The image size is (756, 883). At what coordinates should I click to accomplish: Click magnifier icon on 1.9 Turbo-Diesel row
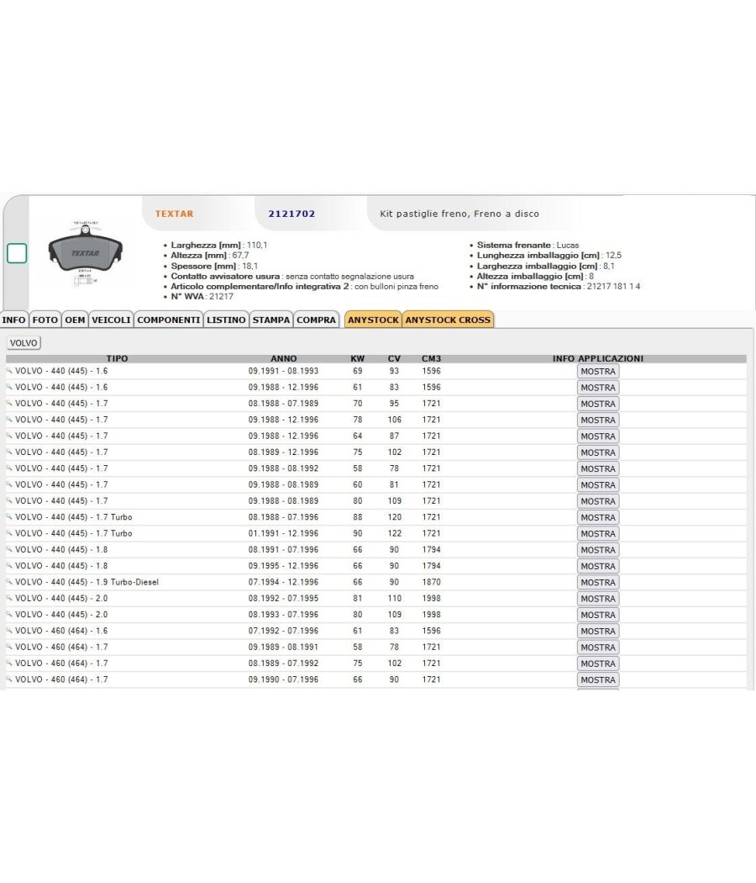tap(9, 582)
